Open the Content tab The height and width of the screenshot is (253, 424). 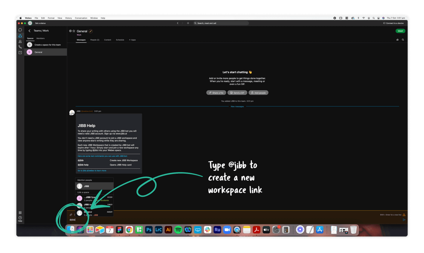[108, 40]
